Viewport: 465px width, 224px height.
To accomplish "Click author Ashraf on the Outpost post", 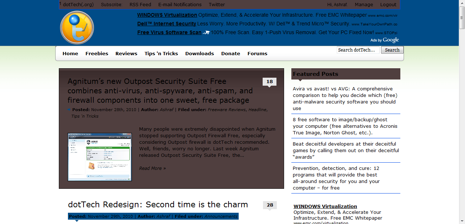I will coord(167,110).
